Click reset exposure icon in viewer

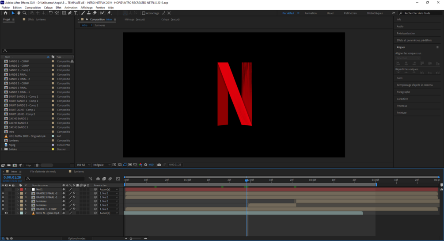[x=146, y=165]
